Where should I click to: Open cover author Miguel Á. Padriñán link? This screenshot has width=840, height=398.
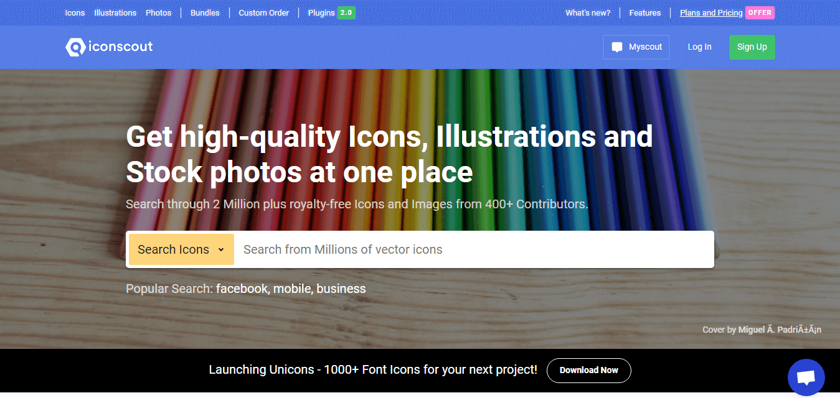point(780,330)
